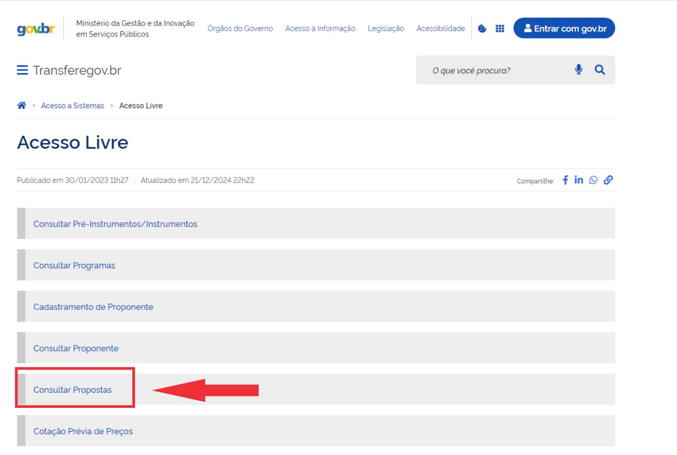Share the page on LinkedIn

click(x=579, y=180)
